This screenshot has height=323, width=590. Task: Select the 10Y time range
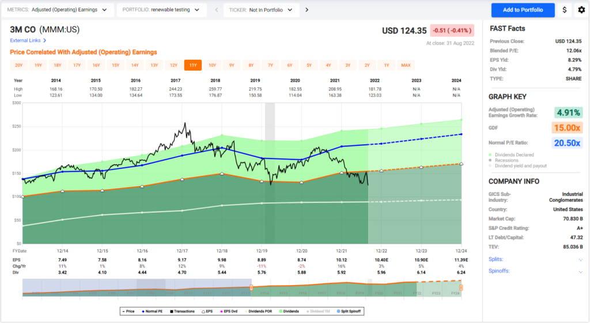coord(212,66)
